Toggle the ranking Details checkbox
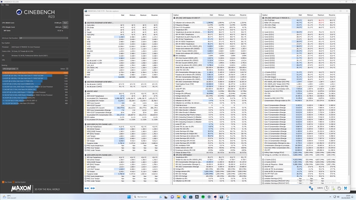356x200 pixels. 67,68
